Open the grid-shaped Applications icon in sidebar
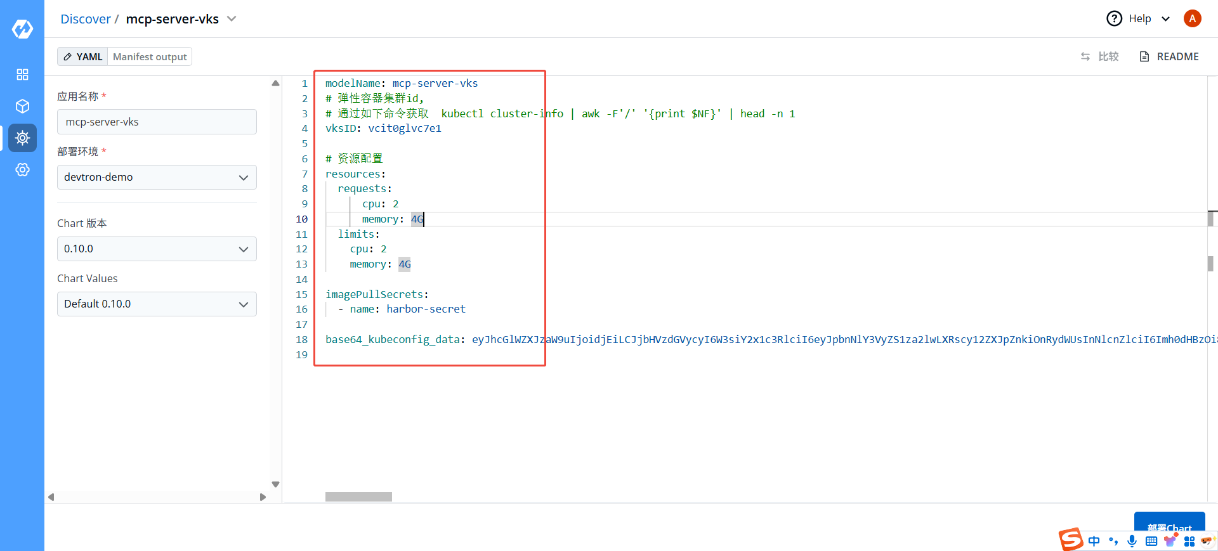Screen dimensions: 1218x551 click(x=22, y=75)
